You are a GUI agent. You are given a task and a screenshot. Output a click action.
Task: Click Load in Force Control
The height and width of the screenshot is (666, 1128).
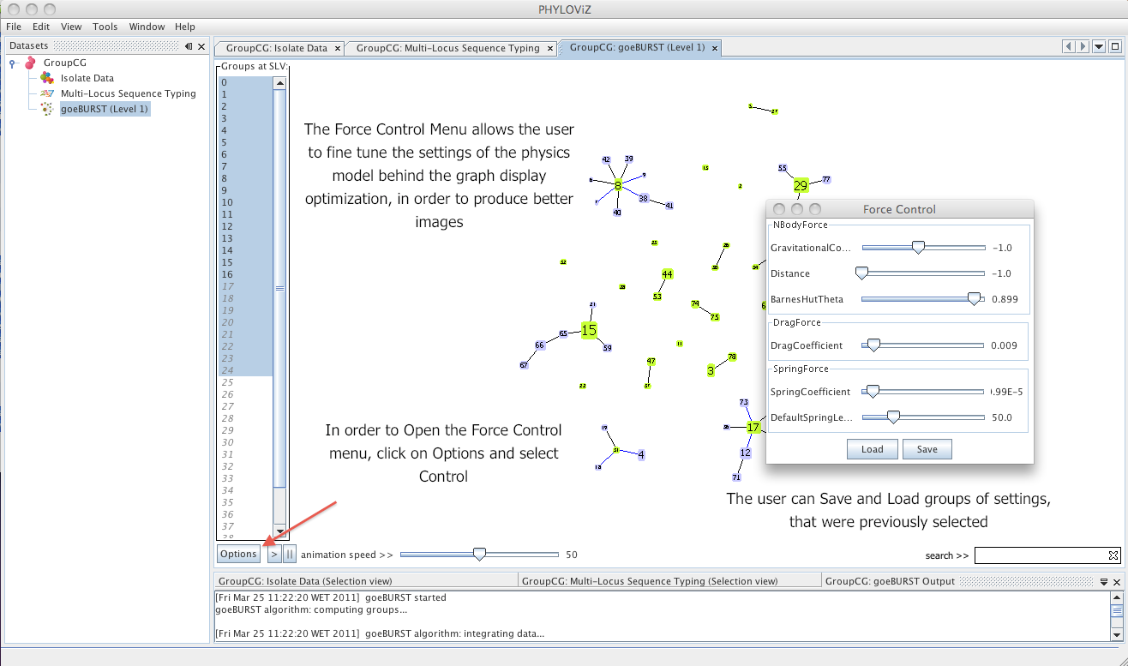[873, 449]
